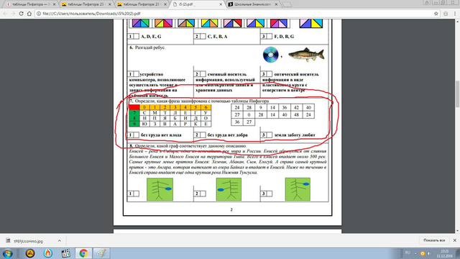
Task: Open the flame icon app in the taskbar
Action: click(x=48, y=253)
